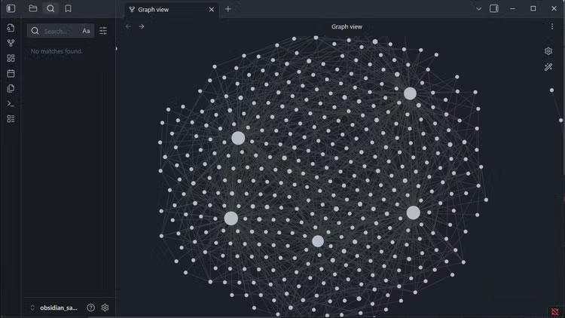Click the red crossed icon in bottom-right corner

[x=555, y=311]
